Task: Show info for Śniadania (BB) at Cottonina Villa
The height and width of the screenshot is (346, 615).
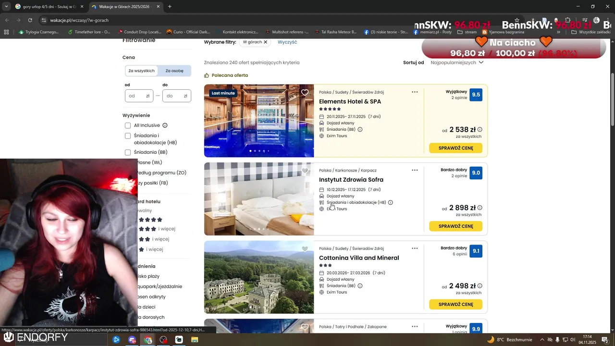Action: (x=360, y=285)
